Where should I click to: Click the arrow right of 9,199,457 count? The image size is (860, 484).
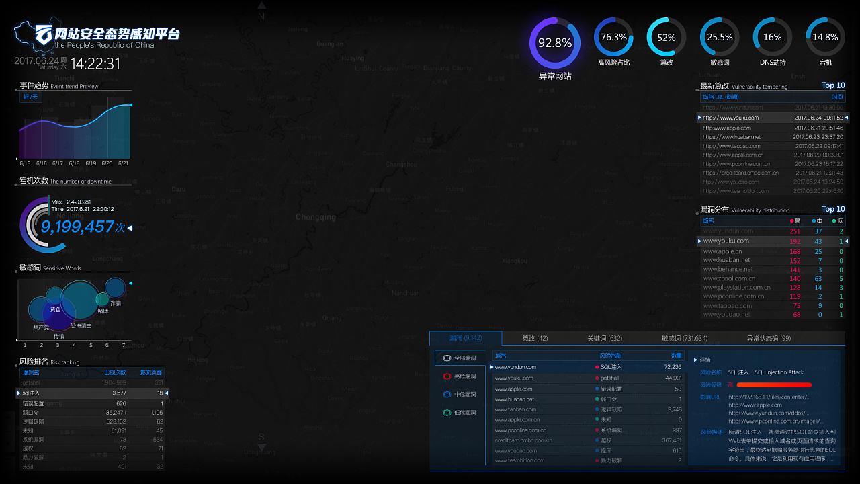(x=130, y=228)
